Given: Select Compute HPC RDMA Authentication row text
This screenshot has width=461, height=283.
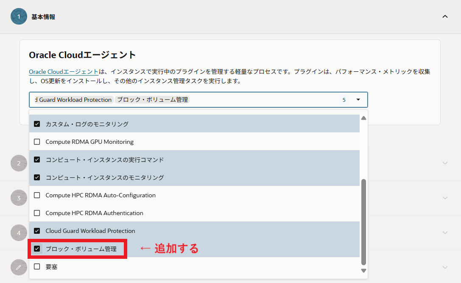Looking at the screenshot, I should (95, 213).
